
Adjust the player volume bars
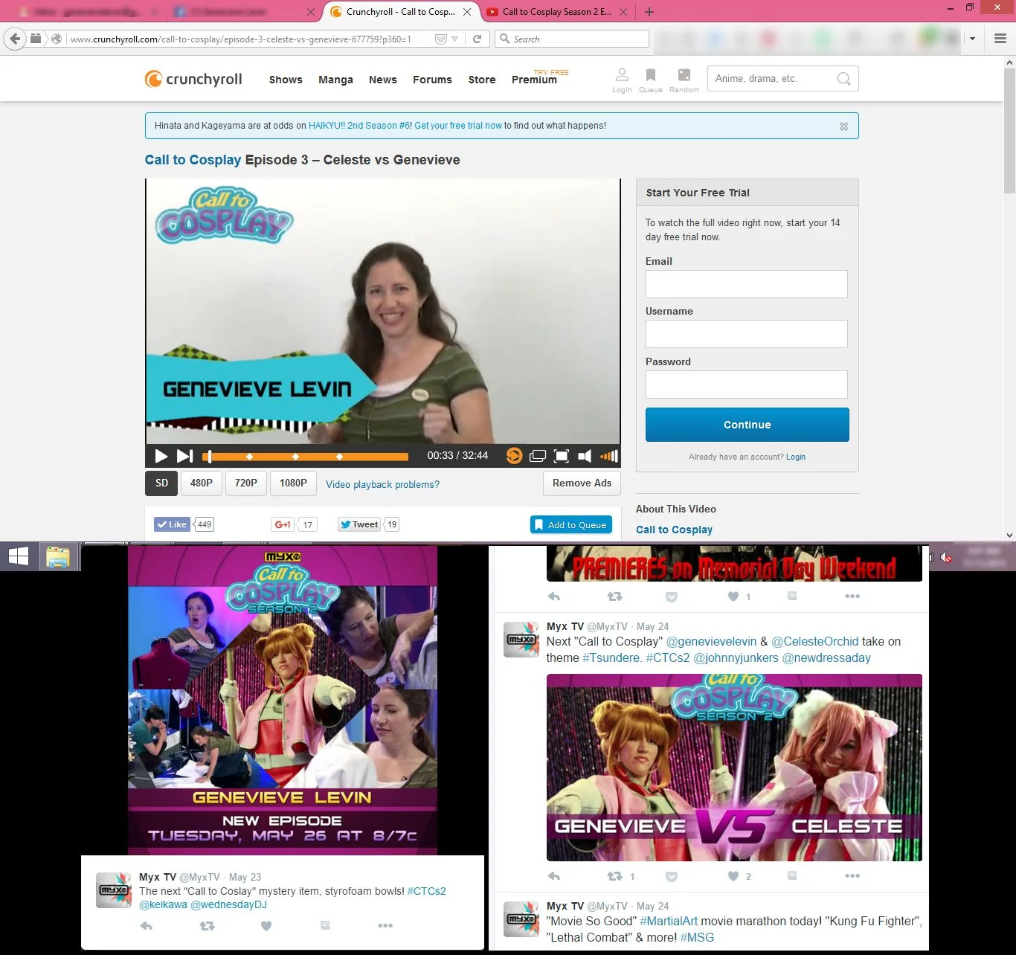609,456
